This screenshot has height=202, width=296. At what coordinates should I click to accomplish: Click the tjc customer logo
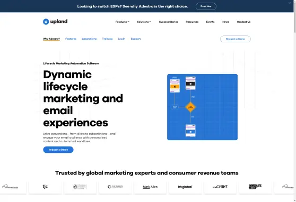[45, 187]
